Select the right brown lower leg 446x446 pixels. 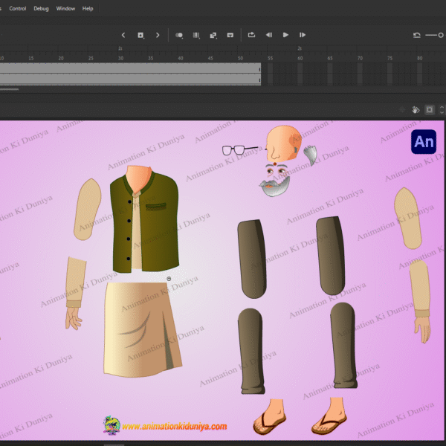point(343,346)
